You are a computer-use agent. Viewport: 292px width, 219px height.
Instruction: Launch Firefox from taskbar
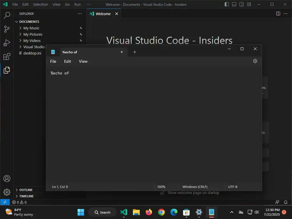[149, 212]
